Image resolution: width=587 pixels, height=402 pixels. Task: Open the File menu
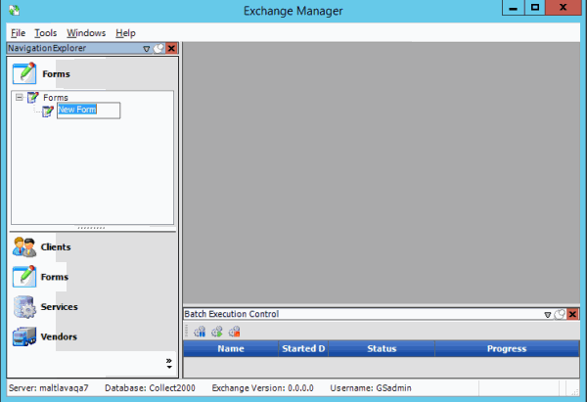click(18, 32)
